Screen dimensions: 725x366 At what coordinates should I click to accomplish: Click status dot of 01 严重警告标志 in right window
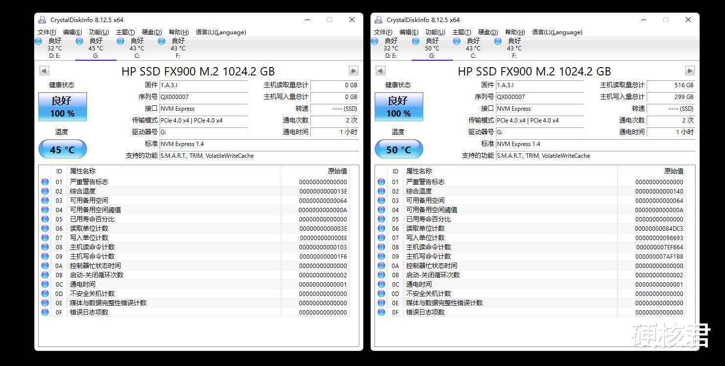(x=381, y=182)
